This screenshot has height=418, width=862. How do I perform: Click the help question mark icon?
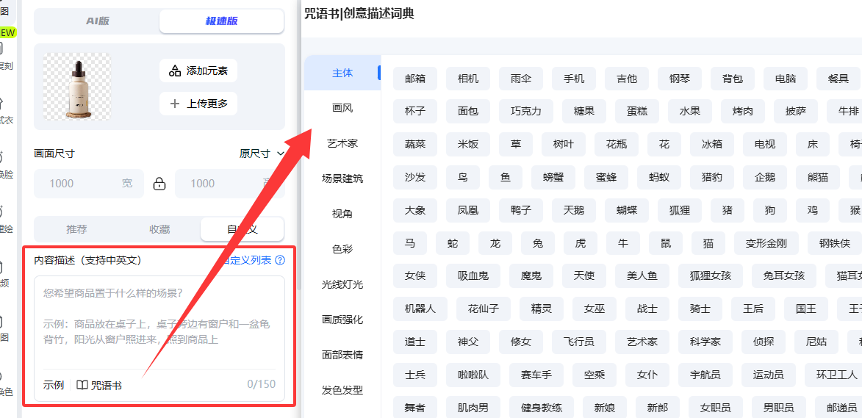pos(280,260)
